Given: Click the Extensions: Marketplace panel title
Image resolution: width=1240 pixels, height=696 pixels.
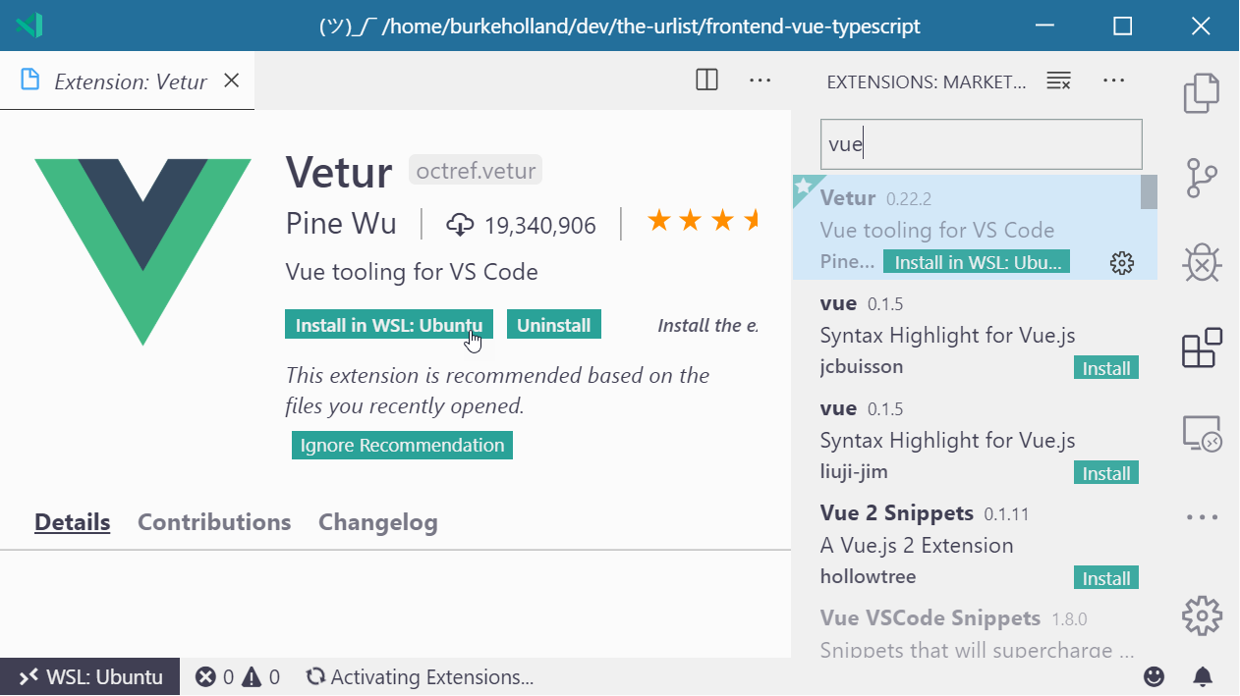Looking at the screenshot, I should pyautogui.click(x=927, y=81).
